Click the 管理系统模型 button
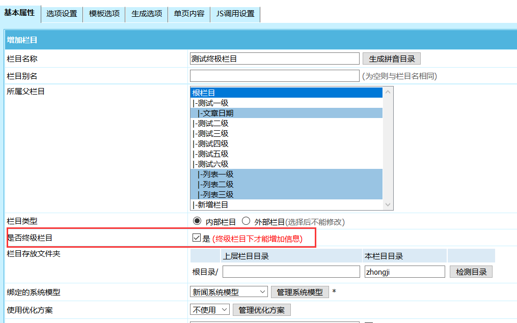This screenshot has height=323, width=517. pos(300,292)
